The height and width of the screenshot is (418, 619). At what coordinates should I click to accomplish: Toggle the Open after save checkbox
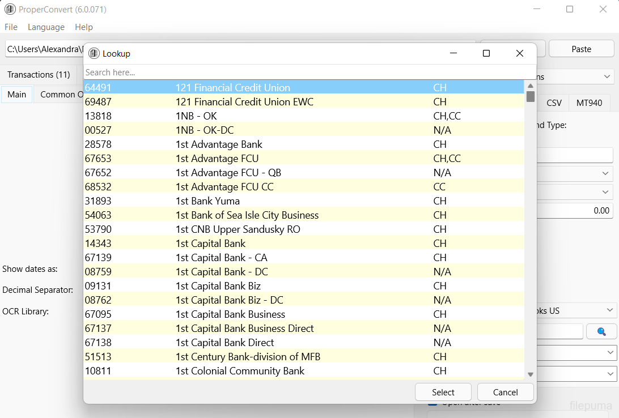(433, 403)
